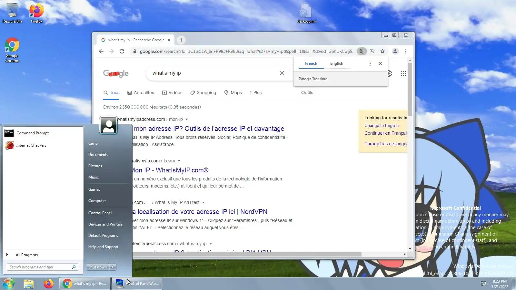Viewport: 516px width, 290px height.
Task: Switch to Vidéos search tab
Action: coord(172,93)
